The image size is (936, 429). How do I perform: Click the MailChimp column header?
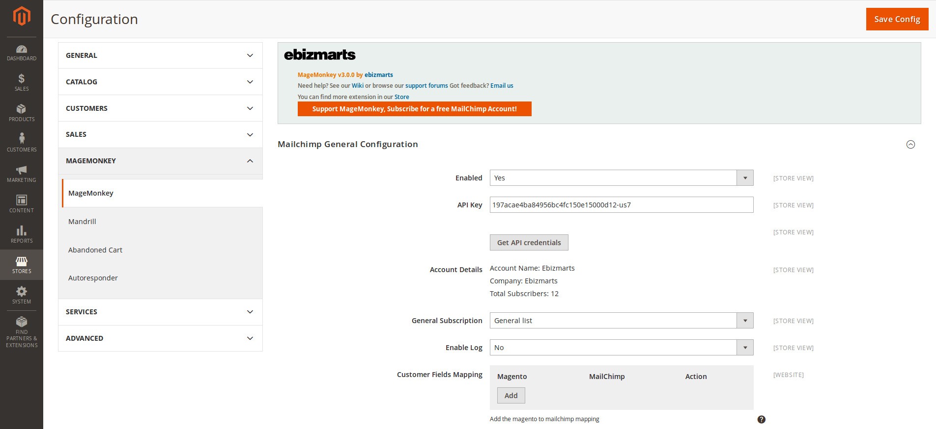point(607,377)
